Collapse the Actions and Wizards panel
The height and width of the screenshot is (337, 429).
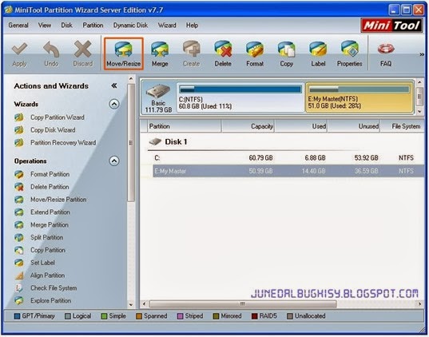coord(114,86)
